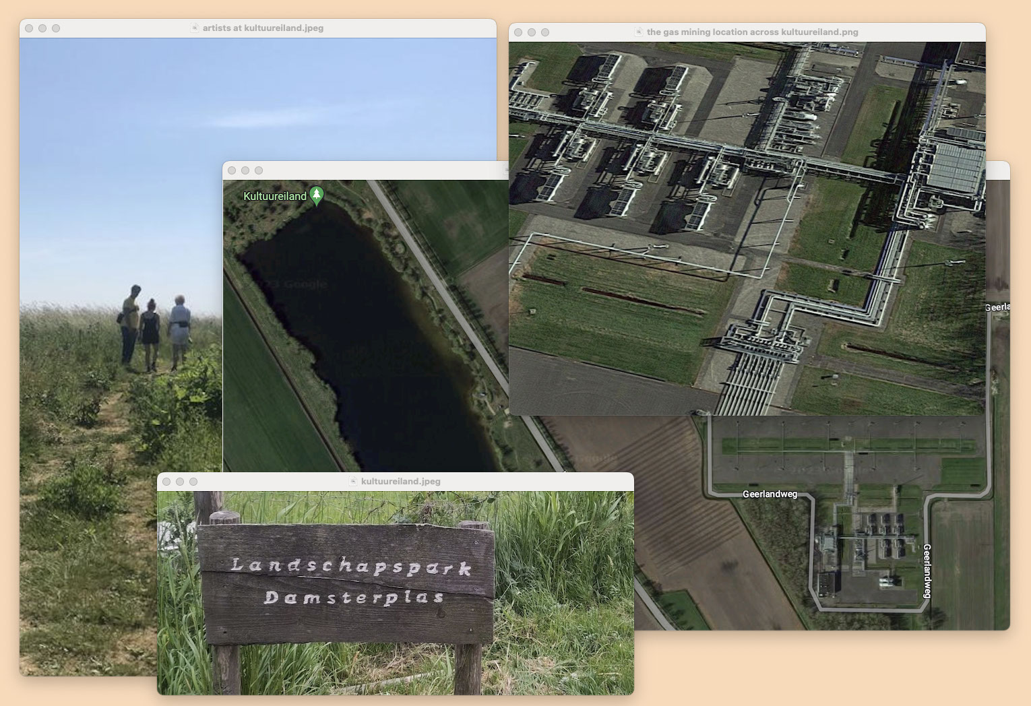Image resolution: width=1031 pixels, height=706 pixels.
Task: Close the gas mining location image window
Action: [x=518, y=32]
